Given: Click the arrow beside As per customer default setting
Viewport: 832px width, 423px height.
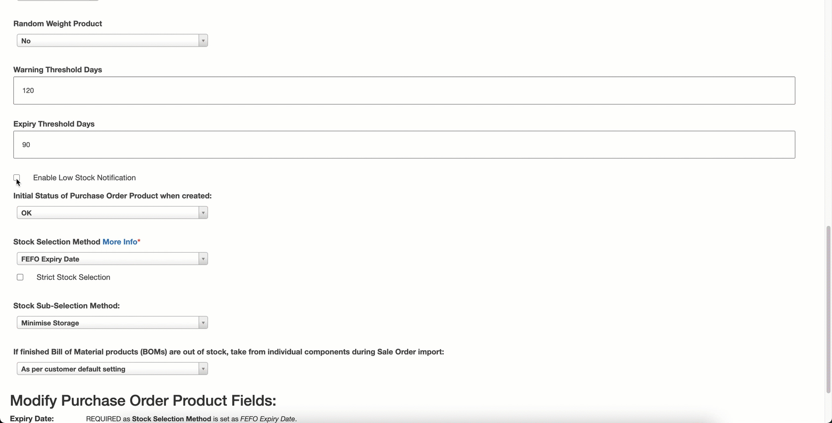Looking at the screenshot, I should click(x=203, y=369).
